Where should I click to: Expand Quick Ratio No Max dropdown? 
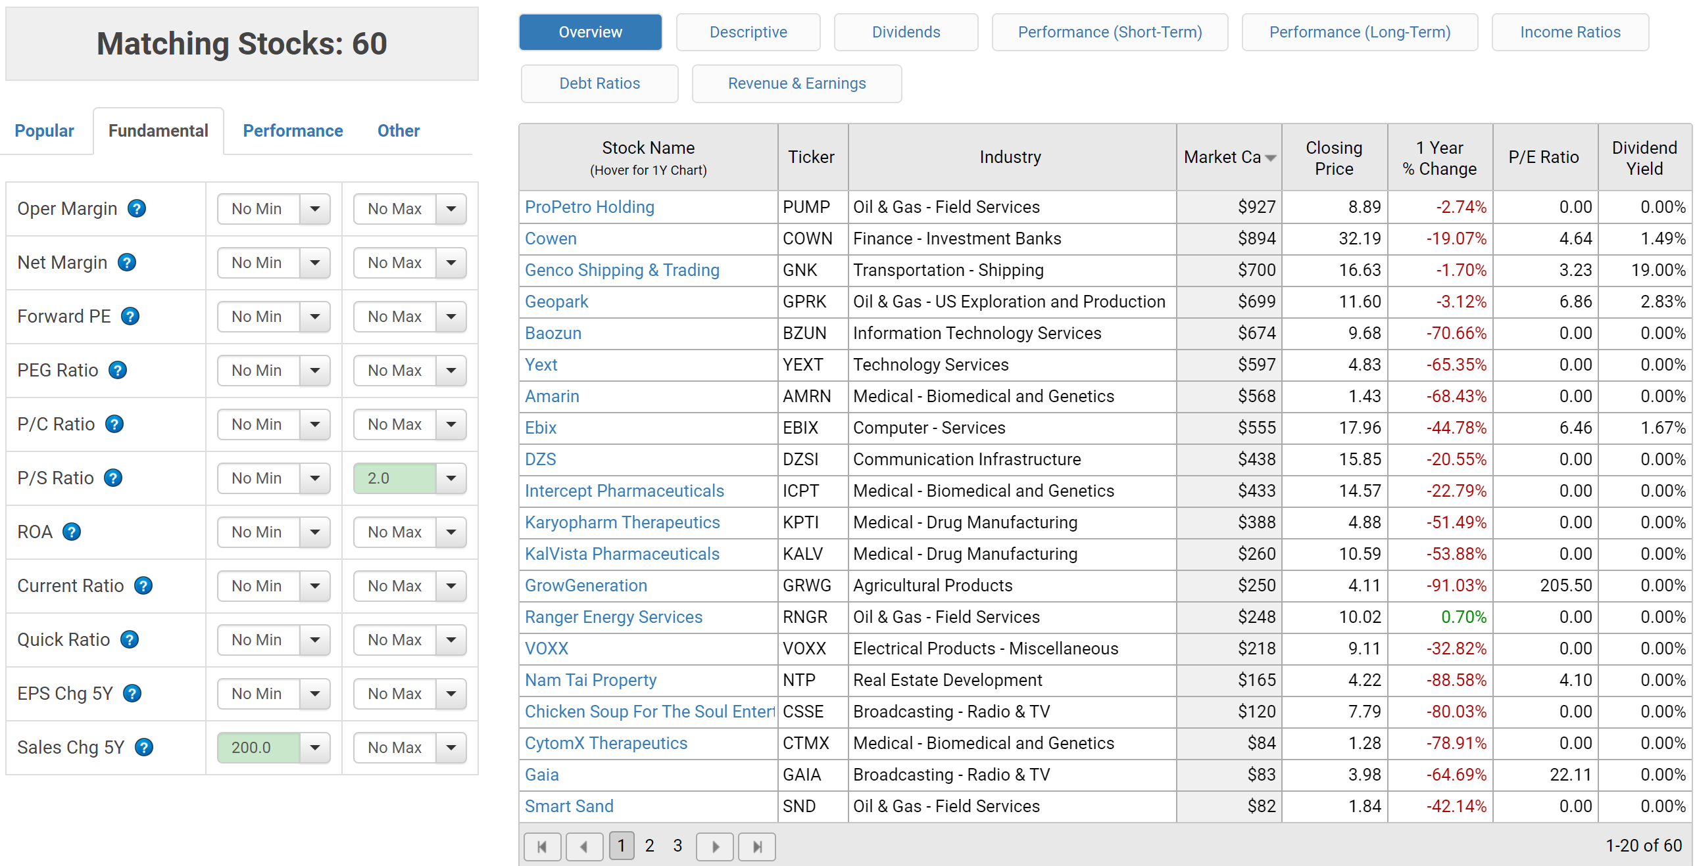pyautogui.click(x=451, y=640)
